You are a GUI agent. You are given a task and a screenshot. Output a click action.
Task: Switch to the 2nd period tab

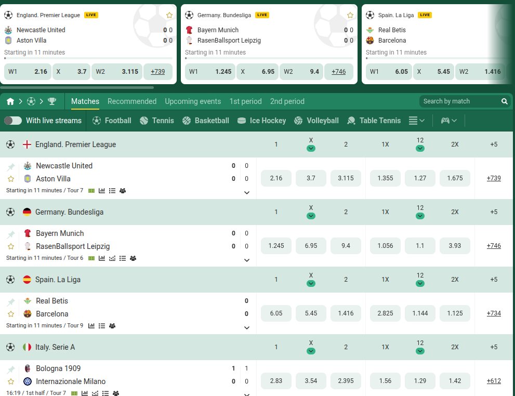tap(287, 101)
